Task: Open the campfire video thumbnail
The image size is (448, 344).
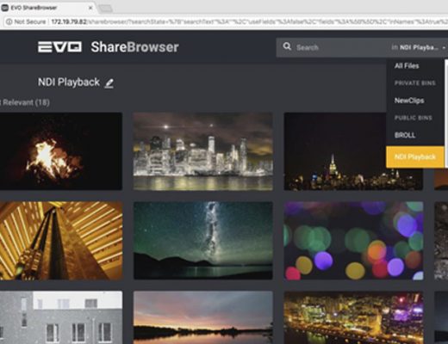Action: pyautogui.click(x=61, y=151)
